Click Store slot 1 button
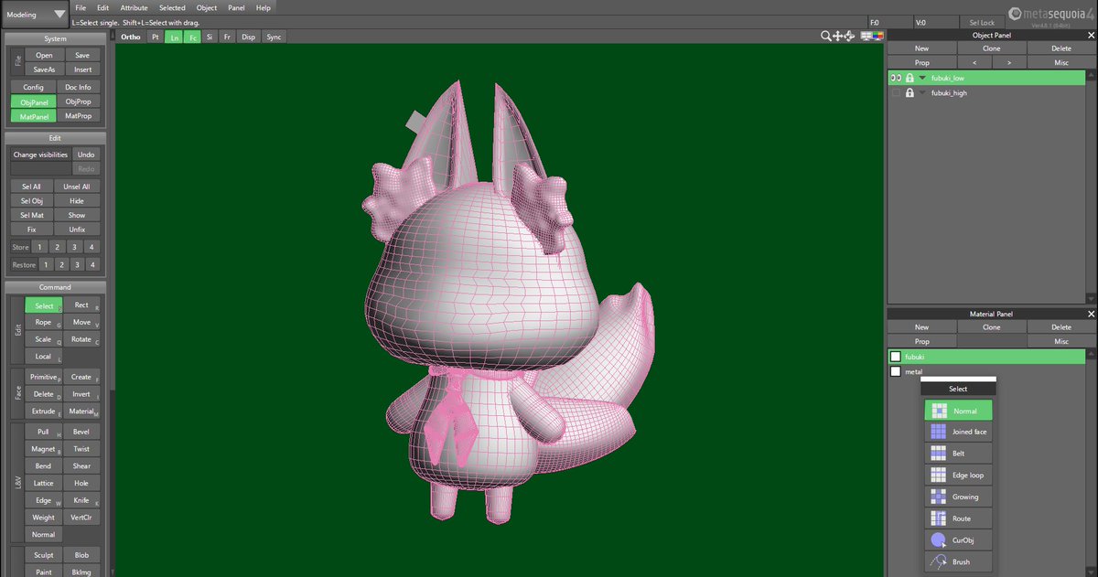Image resolution: width=1098 pixels, height=577 pixels. (39, 247)
